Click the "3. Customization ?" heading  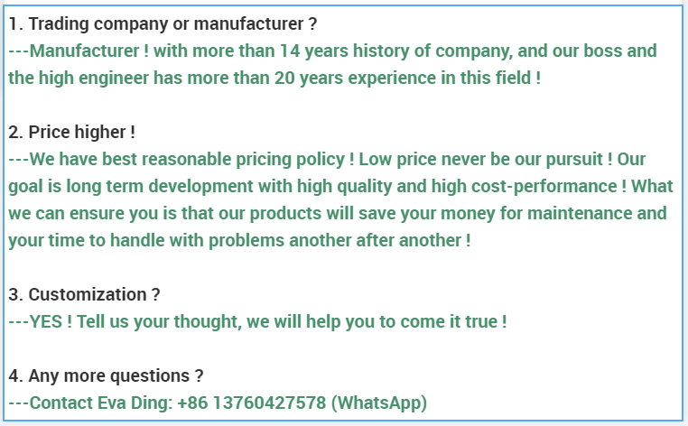pyautogui.click(x=85, y=294)
